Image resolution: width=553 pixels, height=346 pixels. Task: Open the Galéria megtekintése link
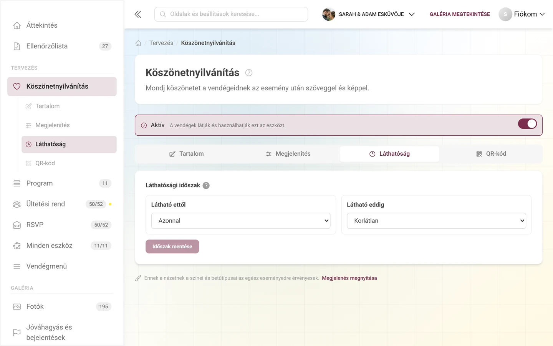click(460, 14)
